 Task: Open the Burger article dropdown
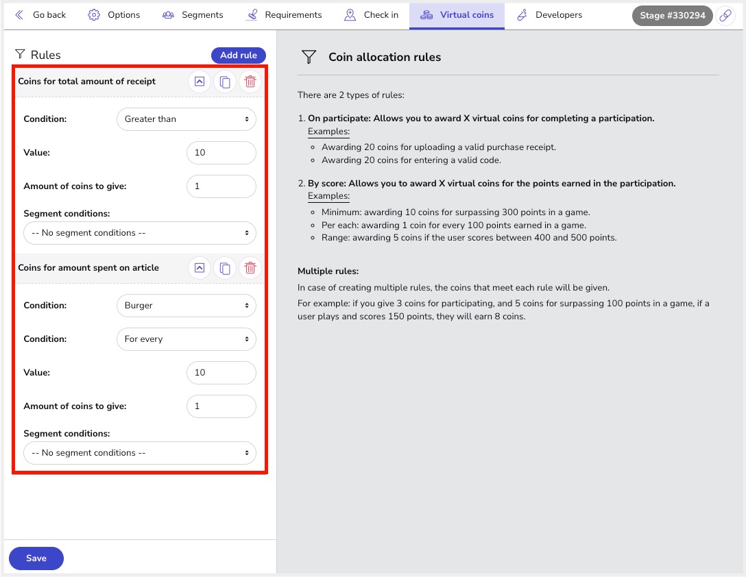click(x=186, y=306)
